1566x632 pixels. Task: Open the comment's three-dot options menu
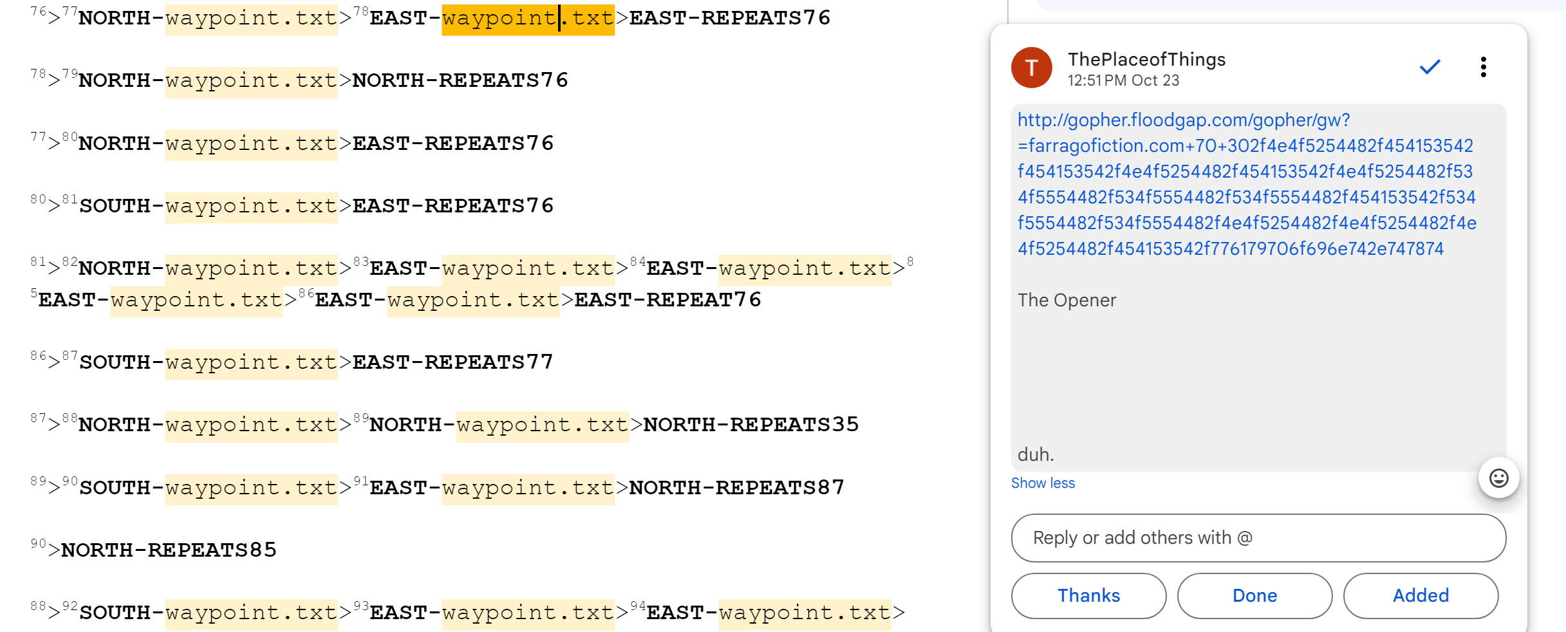[1483, 67]
